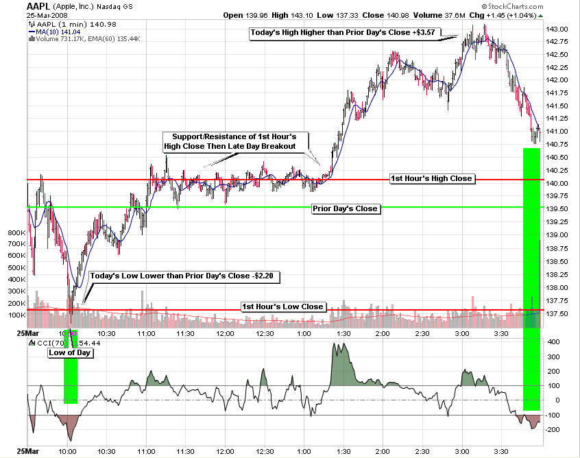Click 2:30 on the CCI panel time axis
580x458 pixels.
(x=422, y=452)
